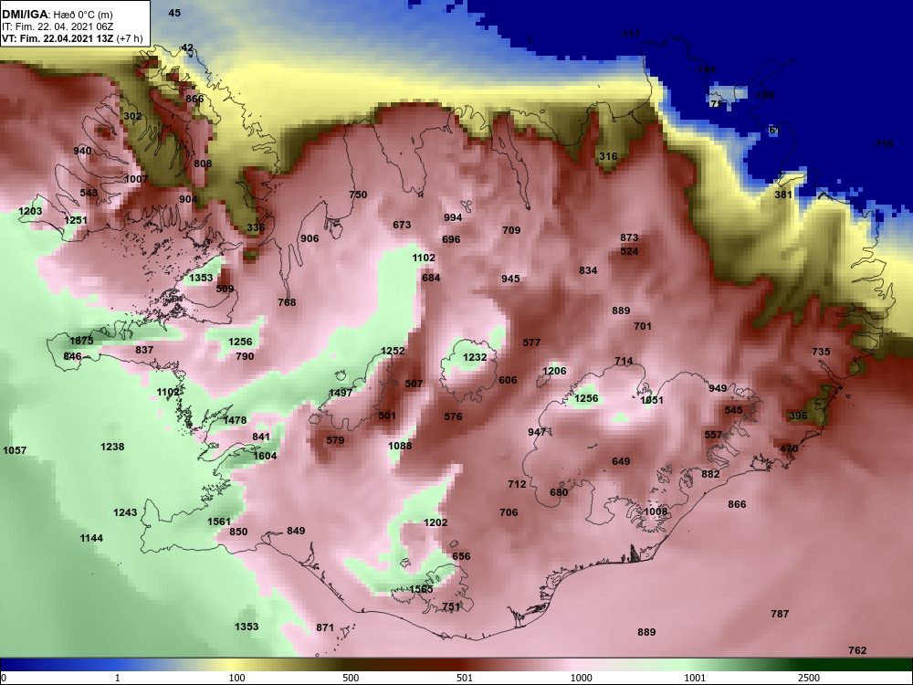Image resolution: width=913 pixels, height=685 pixels.
Task: Click the 1565 value near the south coast
Action: coord(421,589)
